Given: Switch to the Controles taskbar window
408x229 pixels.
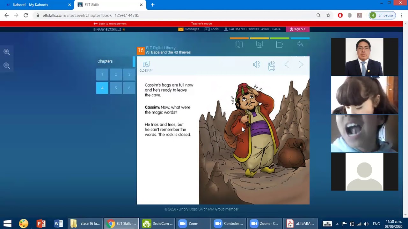Looking at the screenshot, I should pos(229,224).
